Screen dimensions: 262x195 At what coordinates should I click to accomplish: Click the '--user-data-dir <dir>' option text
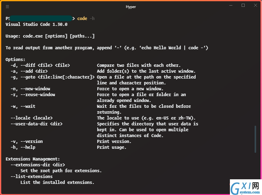(37, 124)
